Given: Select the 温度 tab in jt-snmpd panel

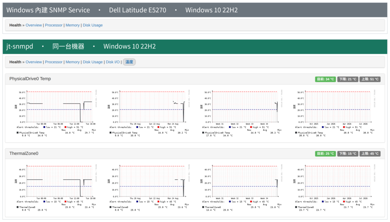Looking at the screenshot, I should (x=129, y=62).
